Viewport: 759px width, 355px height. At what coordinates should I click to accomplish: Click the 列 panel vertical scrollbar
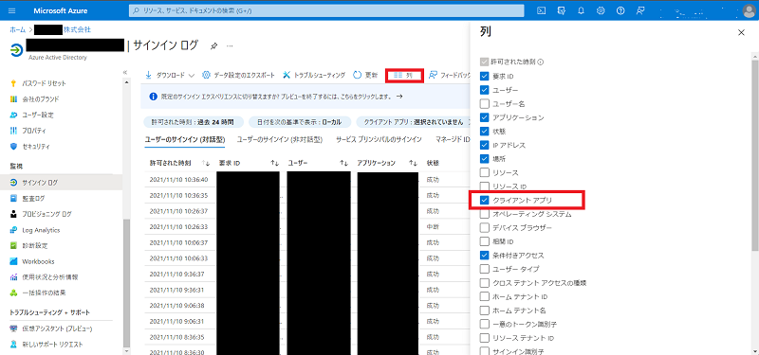pos(755,154)
